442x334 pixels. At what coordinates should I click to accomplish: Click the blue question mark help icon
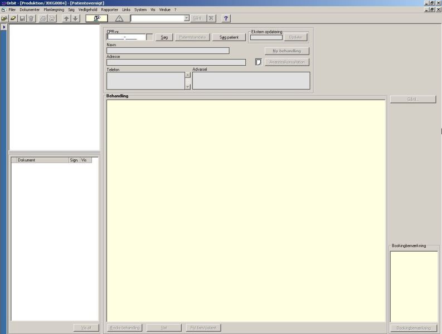point(226,18)
